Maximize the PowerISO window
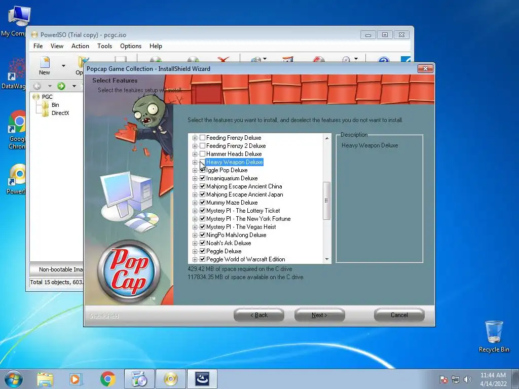The height and width of the screenshot is (389, 519). pyautogui.click(x=385, y=35)
